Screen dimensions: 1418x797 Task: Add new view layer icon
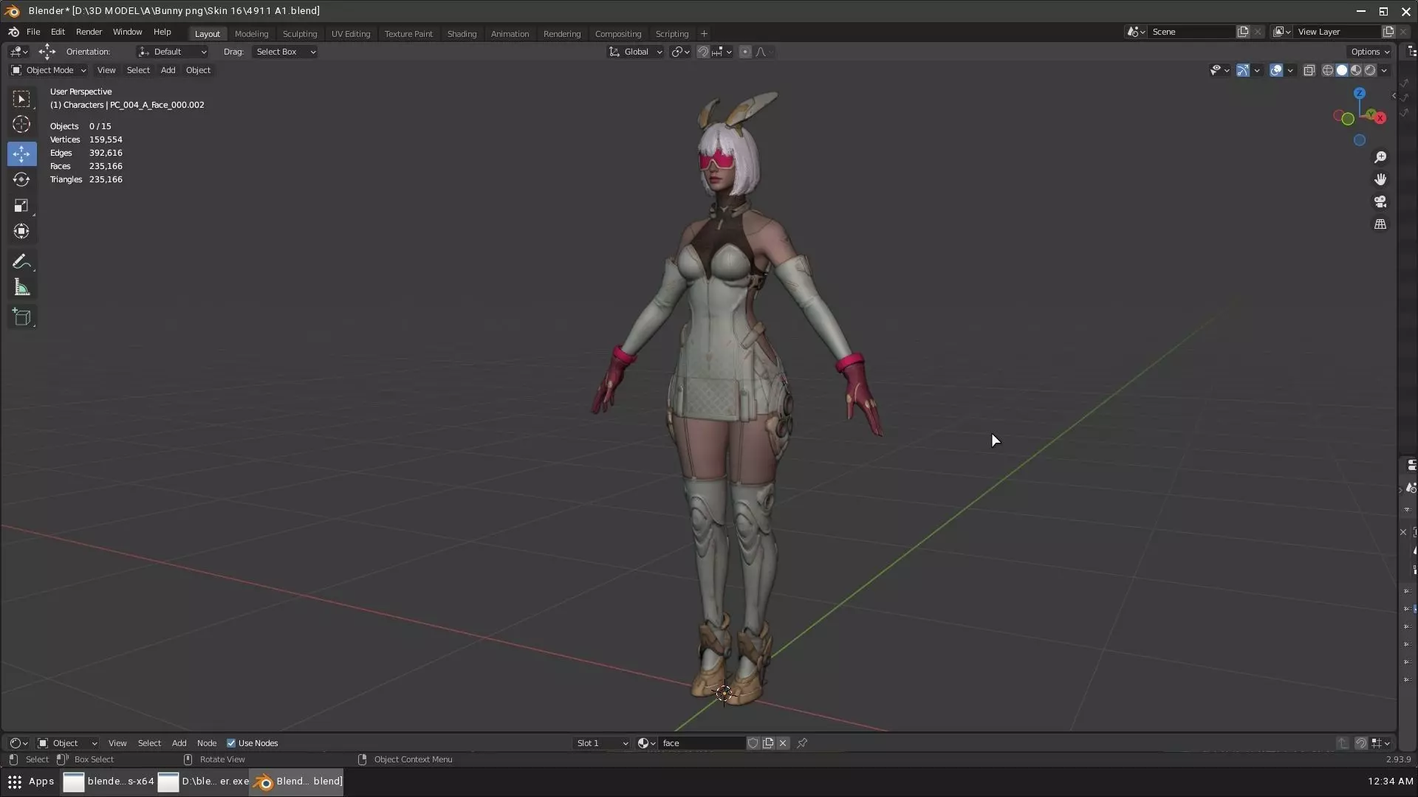(x=1388, y=32)
